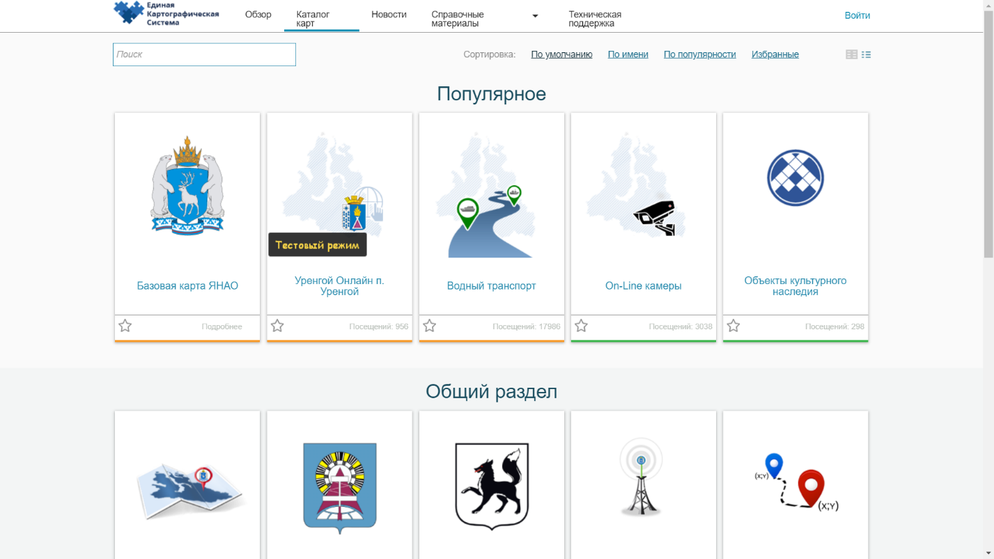The width and height of the screenshot is (994, 559).
Task: Favorite the Базовая карта ЯНАО star
Action: click(x=125, y=326)
